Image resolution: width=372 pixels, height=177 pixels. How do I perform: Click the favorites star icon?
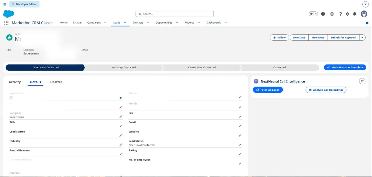coord(311,14)
